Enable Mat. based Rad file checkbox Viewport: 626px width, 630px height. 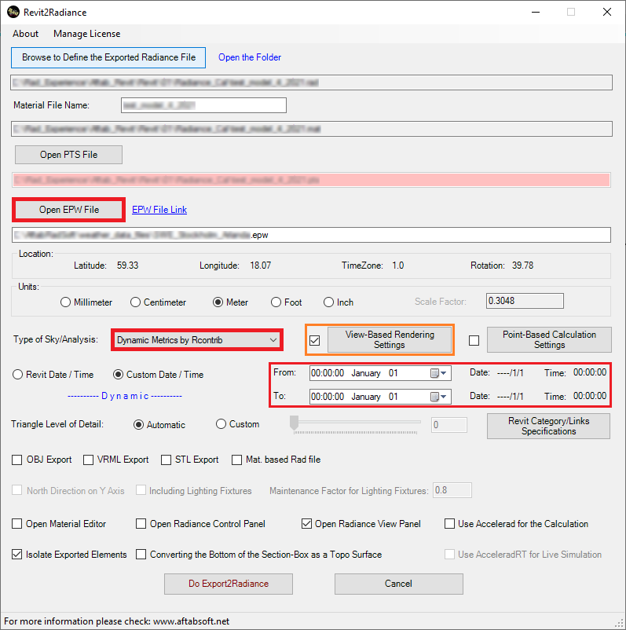click(x=236, y=460)
